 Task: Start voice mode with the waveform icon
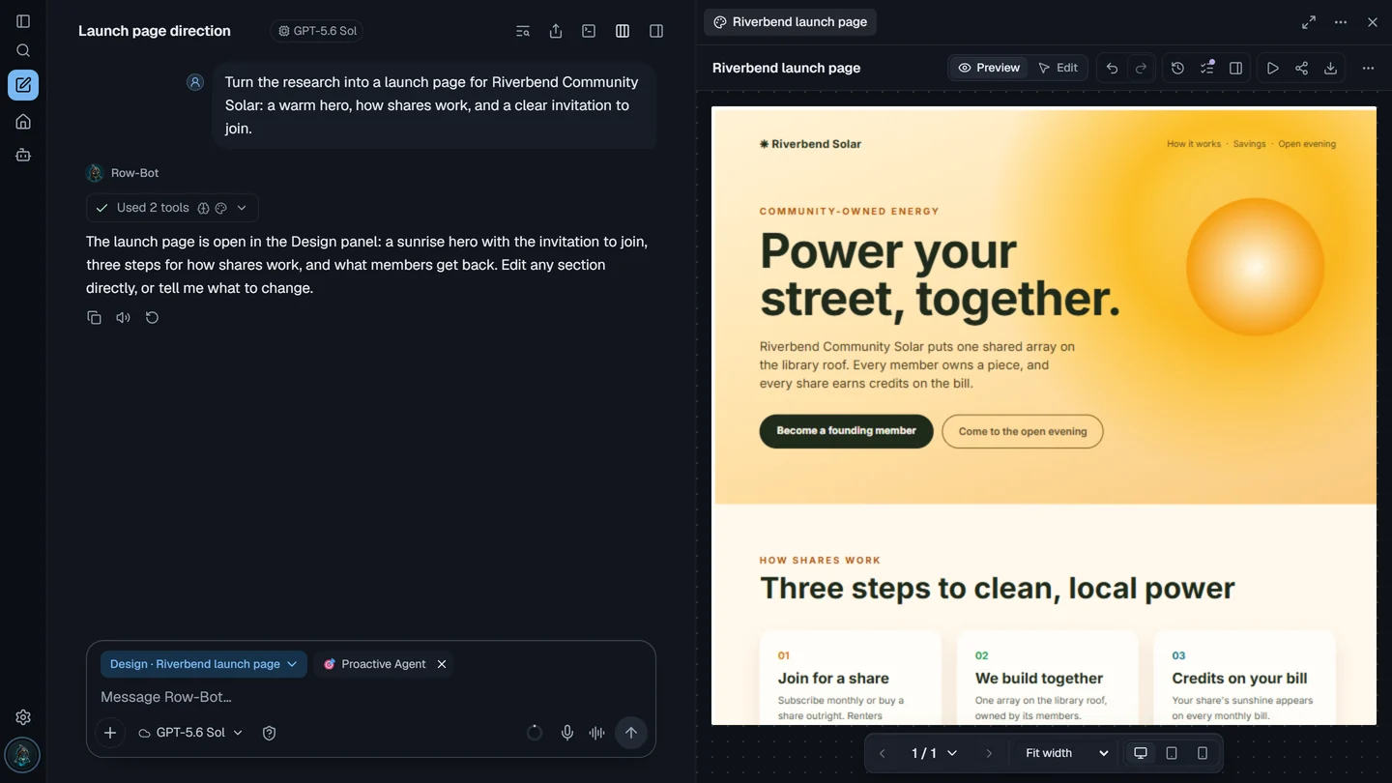pos(597,733)
